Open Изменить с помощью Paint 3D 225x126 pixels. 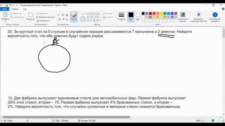199,17
